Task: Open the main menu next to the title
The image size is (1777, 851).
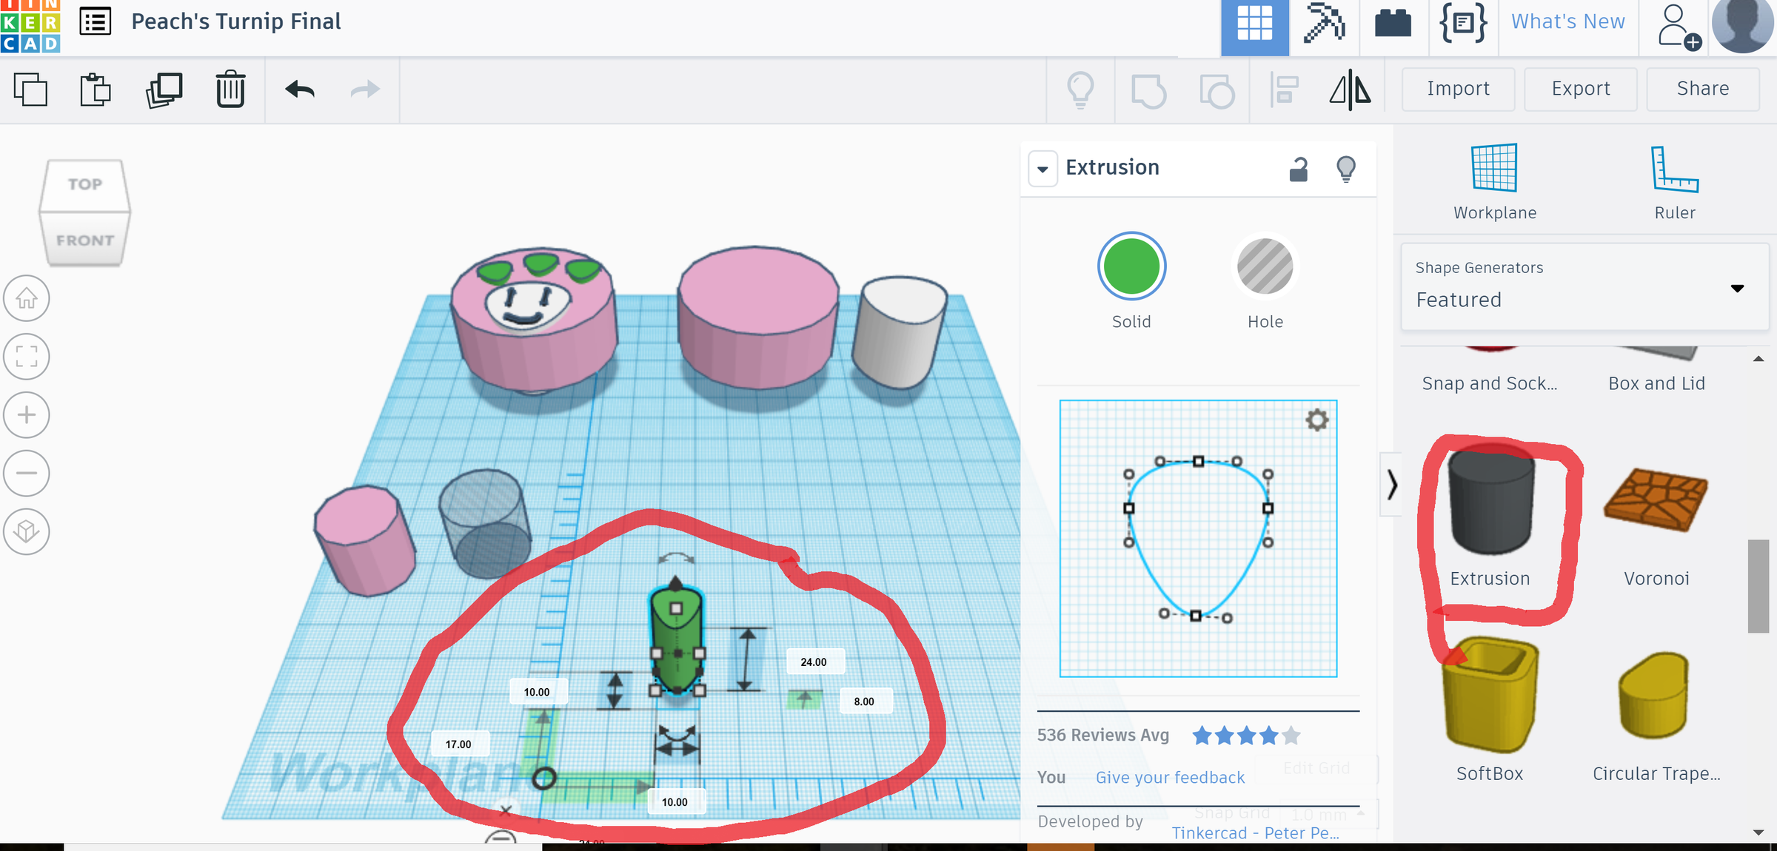Action: tap(95, 21)
